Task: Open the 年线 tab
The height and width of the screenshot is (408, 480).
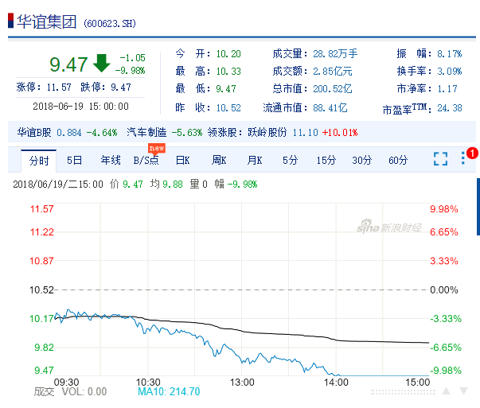Action: point(111,161)
